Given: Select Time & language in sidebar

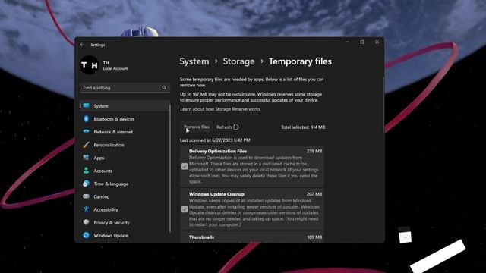Looking at the screenshot, I should tap(125, 184).
